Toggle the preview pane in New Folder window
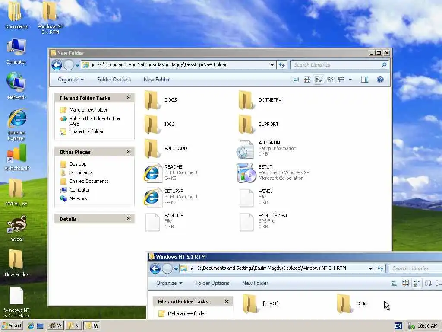 coord(364,80)
